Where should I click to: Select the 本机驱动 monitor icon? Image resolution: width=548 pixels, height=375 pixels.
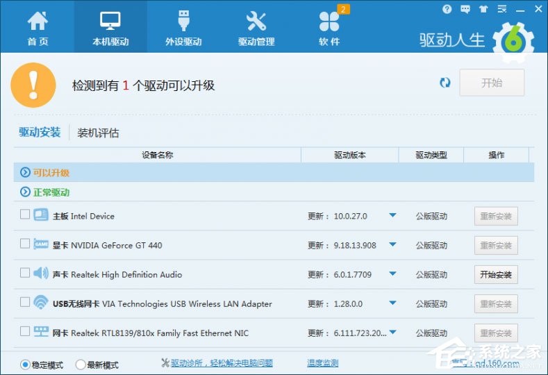[110, 21]
